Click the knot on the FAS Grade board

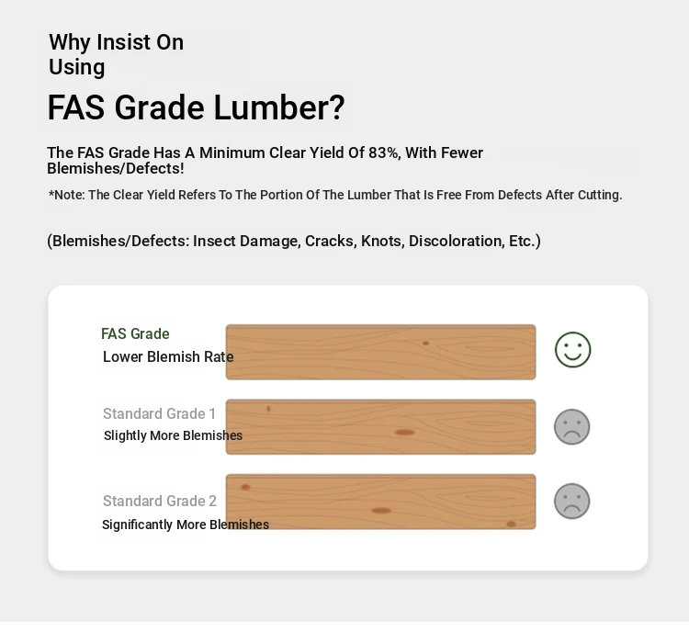pos(425,344)
